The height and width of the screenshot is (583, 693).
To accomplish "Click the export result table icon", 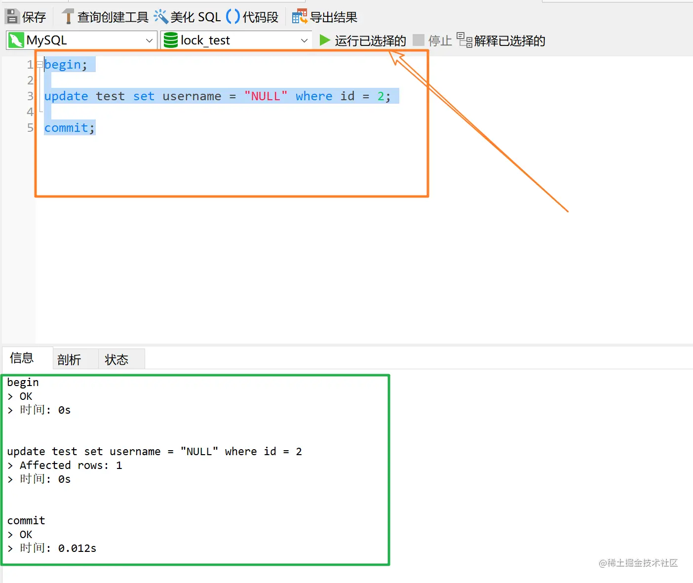I will click(299, 17).
